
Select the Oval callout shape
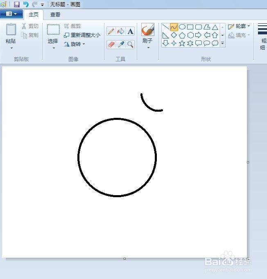pos(207,43)
